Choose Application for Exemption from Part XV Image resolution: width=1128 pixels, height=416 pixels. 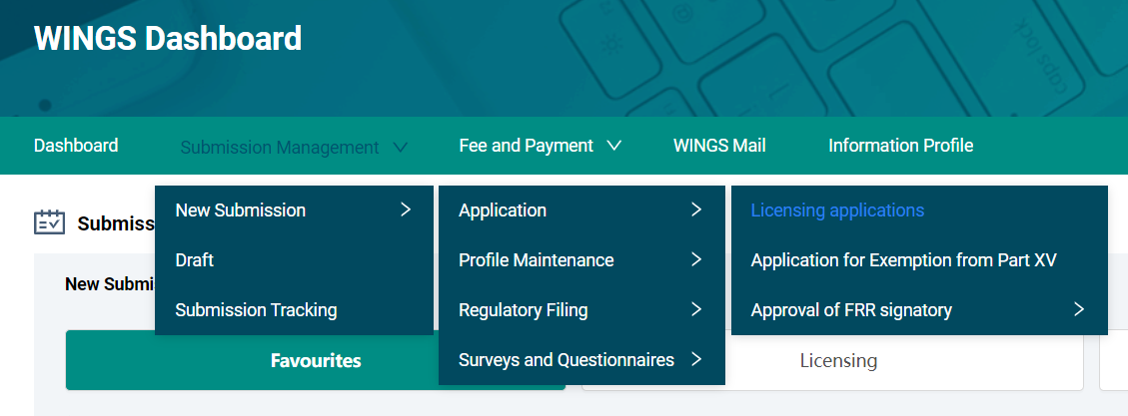(x=903, y=259)
